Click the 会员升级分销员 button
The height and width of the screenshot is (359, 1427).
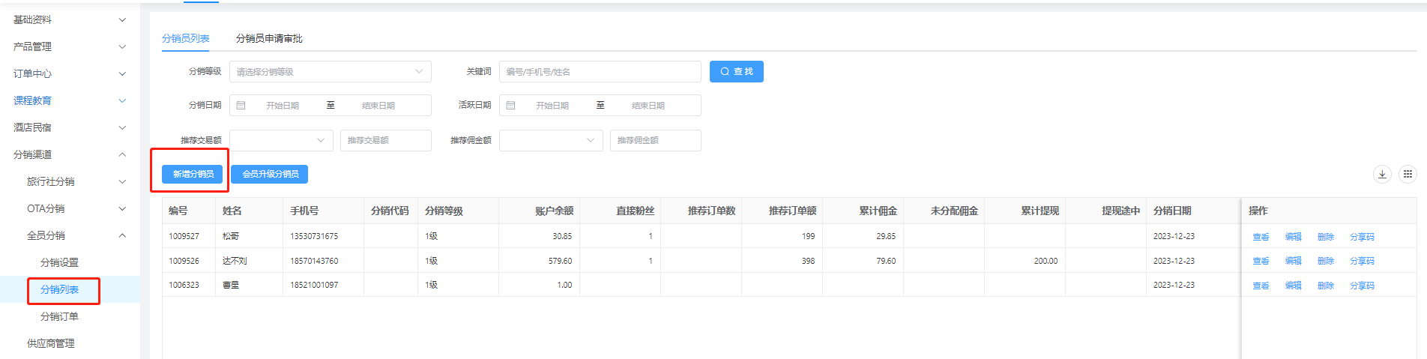coord(270,174)
